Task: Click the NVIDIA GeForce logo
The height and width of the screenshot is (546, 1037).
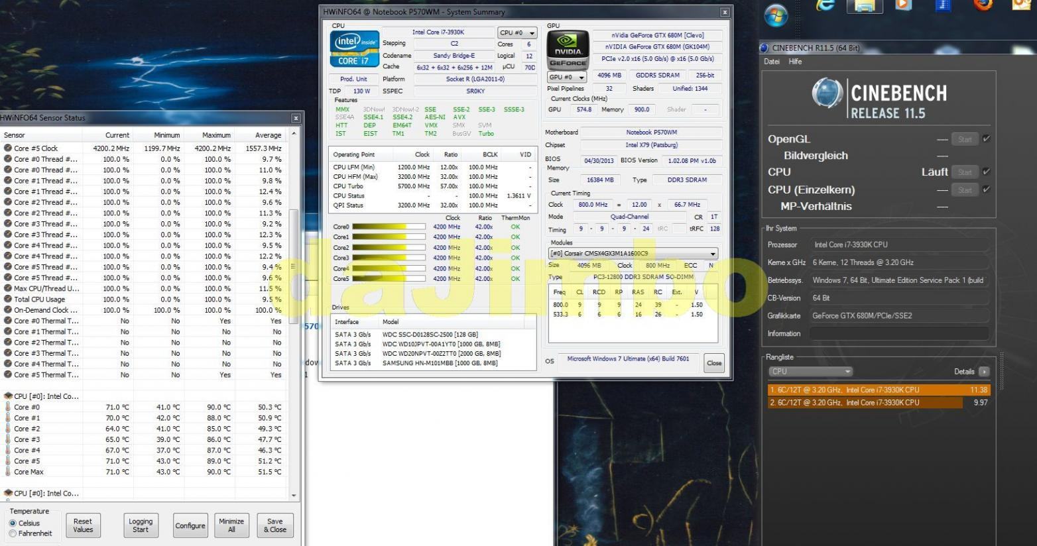Action: [567, 50]
